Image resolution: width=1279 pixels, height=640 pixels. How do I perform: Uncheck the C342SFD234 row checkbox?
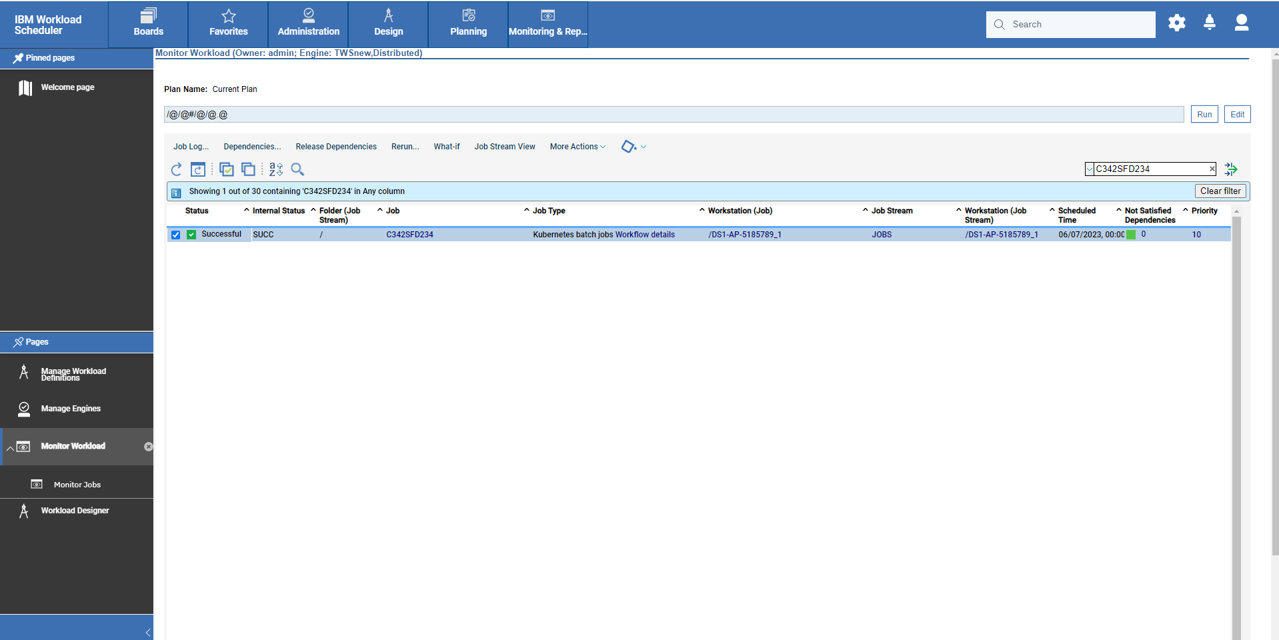[x=175, y=235]
